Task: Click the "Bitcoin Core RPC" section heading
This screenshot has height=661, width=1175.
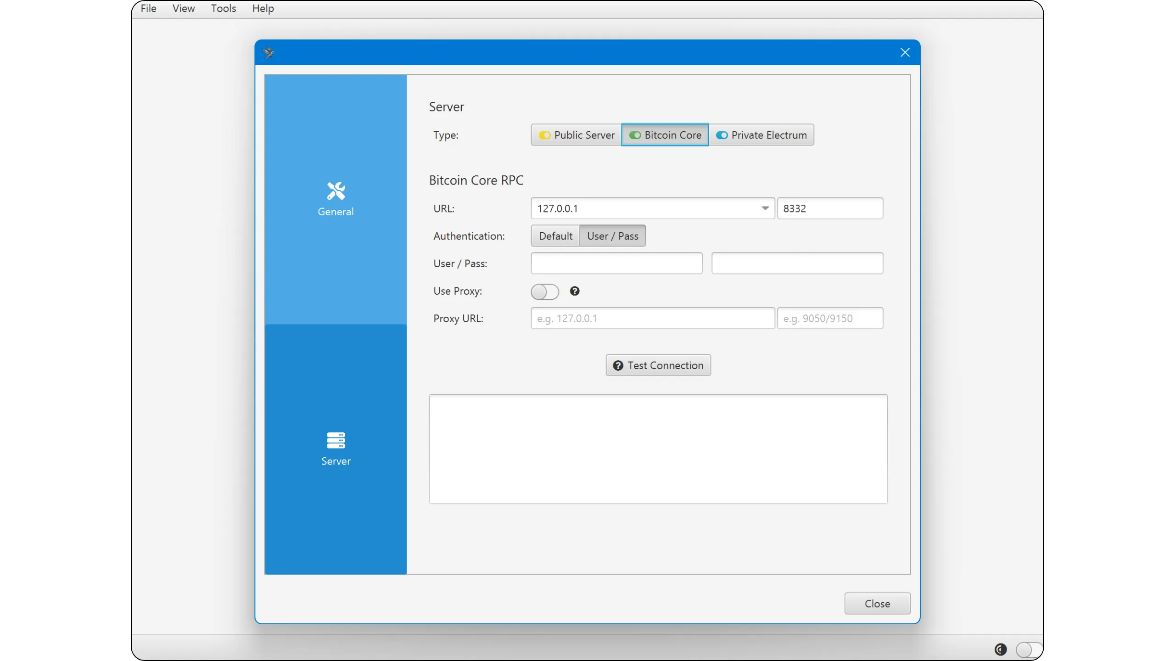Action: [x=476, y=180]
